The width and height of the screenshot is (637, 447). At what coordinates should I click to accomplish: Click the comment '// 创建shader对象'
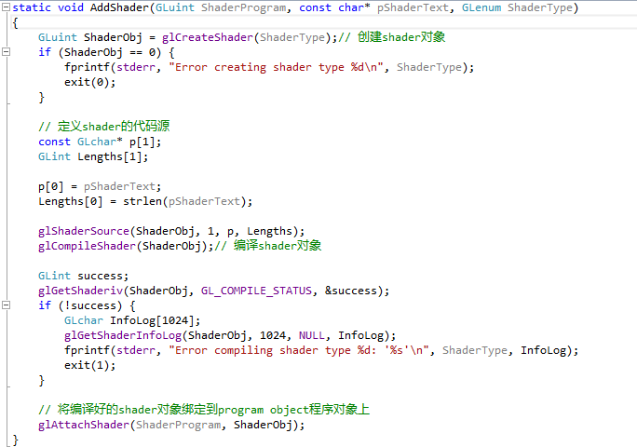392,37
